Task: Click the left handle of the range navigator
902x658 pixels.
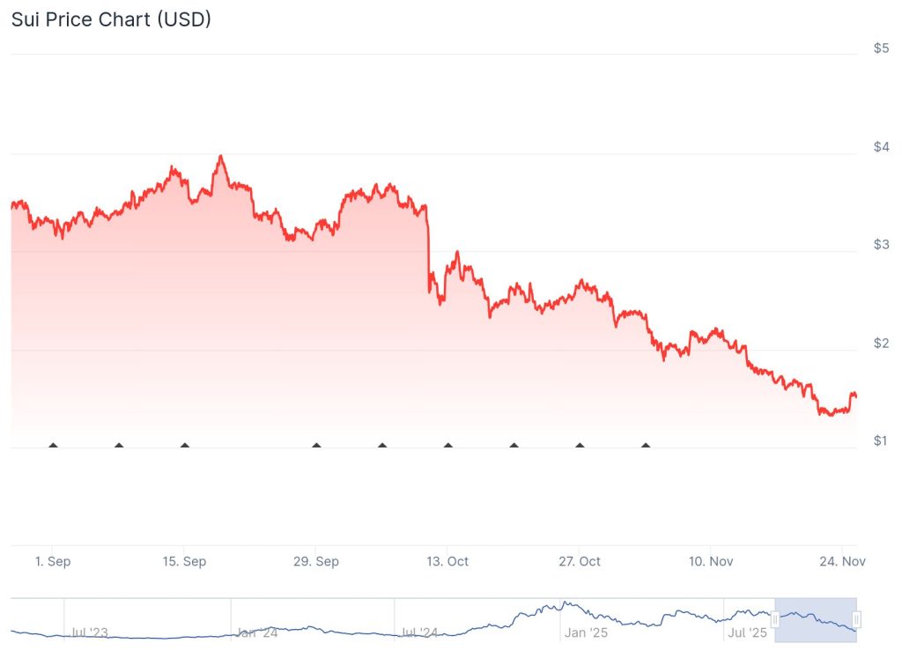Action: tap(775, 620)
